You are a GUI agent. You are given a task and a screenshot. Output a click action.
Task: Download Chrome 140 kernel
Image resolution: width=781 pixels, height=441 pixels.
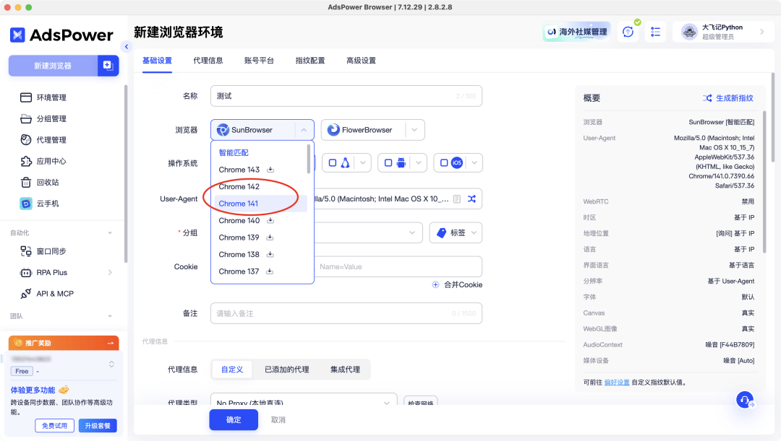tap(270, 220)
